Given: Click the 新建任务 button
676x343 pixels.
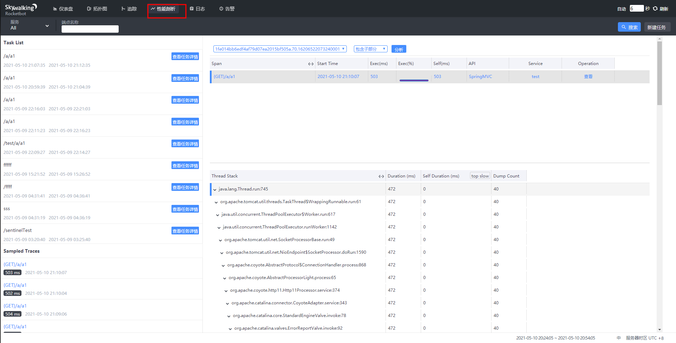Looking at the screenshot, I should point(657,27).
